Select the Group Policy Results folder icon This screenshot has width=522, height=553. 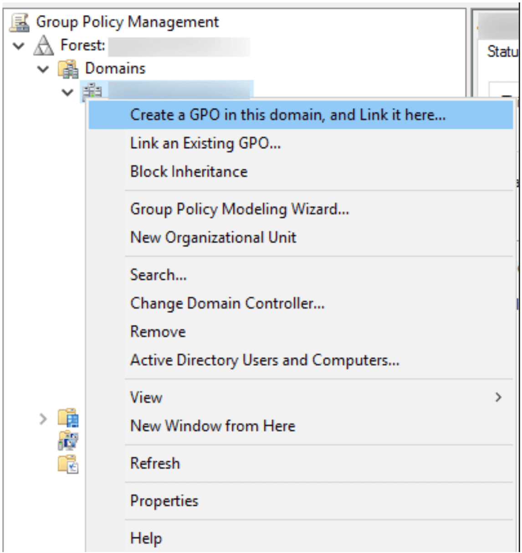coord(68,464)
